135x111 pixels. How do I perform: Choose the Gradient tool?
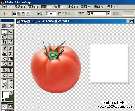pyautogui.click(x=10, y=59)
